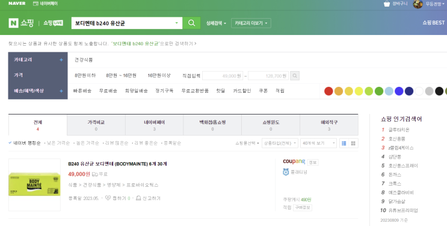Open 상세검색 dropdown

(216, 23)
